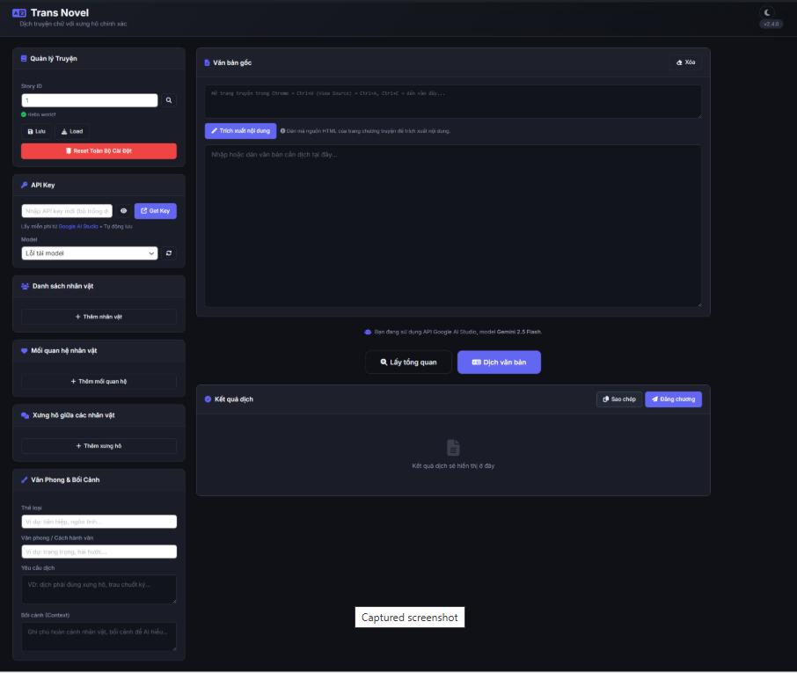This screenshot has height=673, width=797.
Task: Clear source text with Xóa
Action: coord(685,62)
